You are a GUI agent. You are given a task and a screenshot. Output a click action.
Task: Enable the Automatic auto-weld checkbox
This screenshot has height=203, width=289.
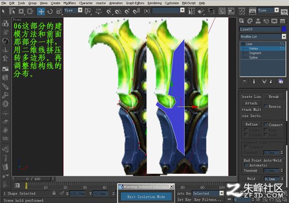point(246,165)
